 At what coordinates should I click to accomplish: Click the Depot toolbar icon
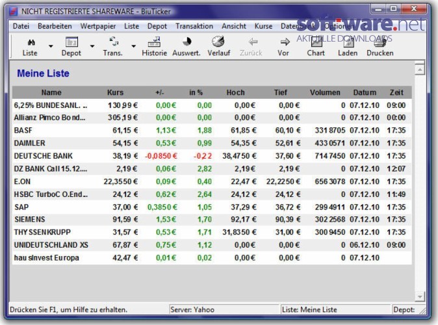pos(71,42)
